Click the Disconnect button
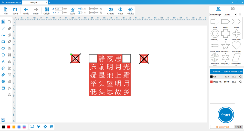This screenshot has width=244, height=131. click(x=222, y=127)
